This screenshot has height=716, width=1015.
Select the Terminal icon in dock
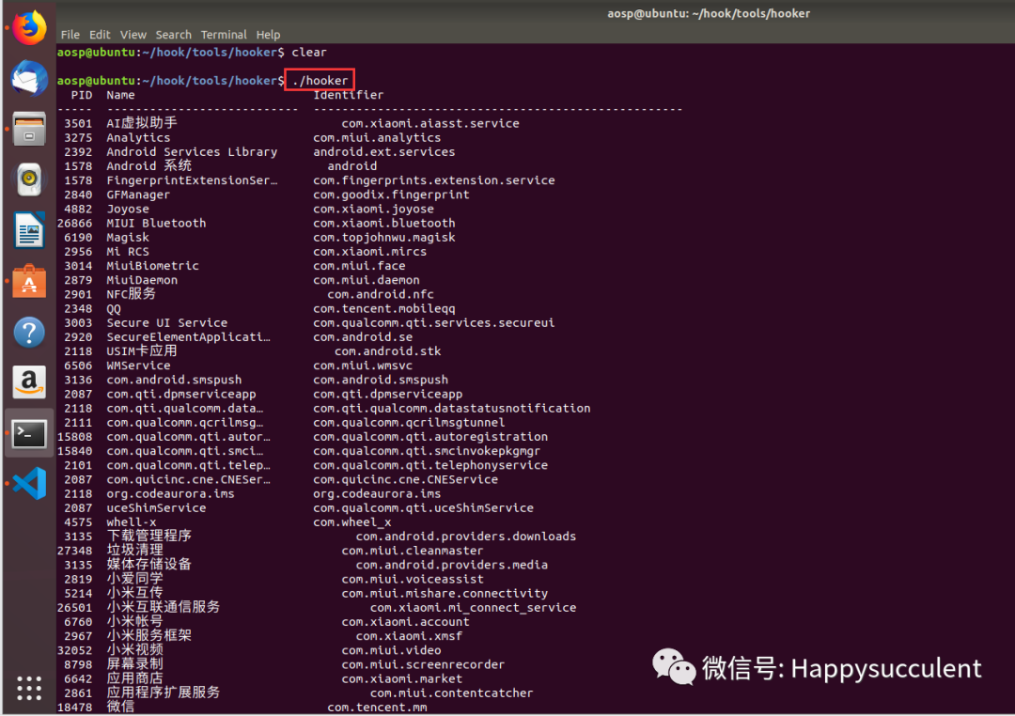point(29,434)
